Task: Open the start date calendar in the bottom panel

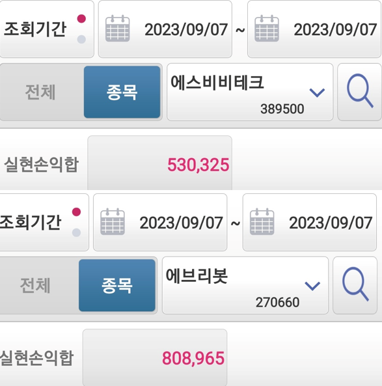Action: (113, 222)
